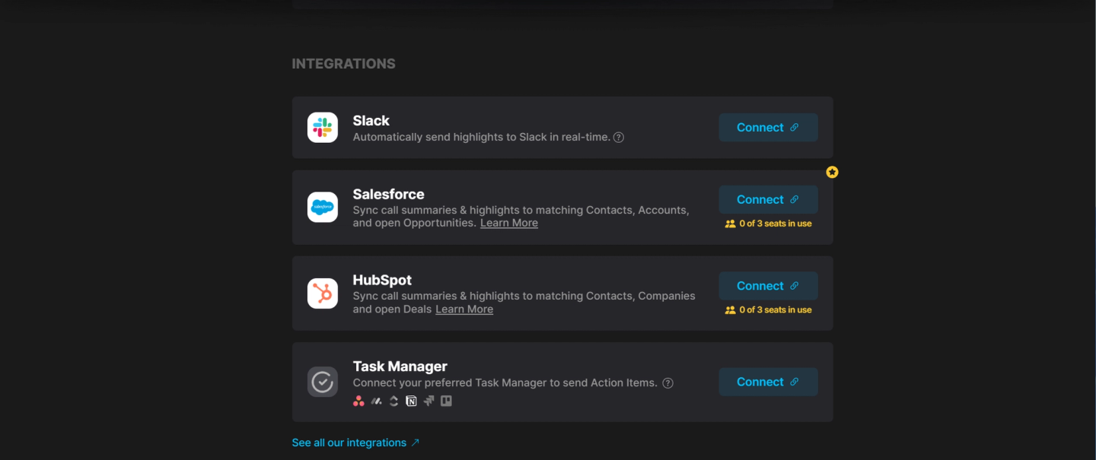This screenshot has height=460, width=1096.
Task: Click the Trello icon under Task Manager
Action: point(446,401)
